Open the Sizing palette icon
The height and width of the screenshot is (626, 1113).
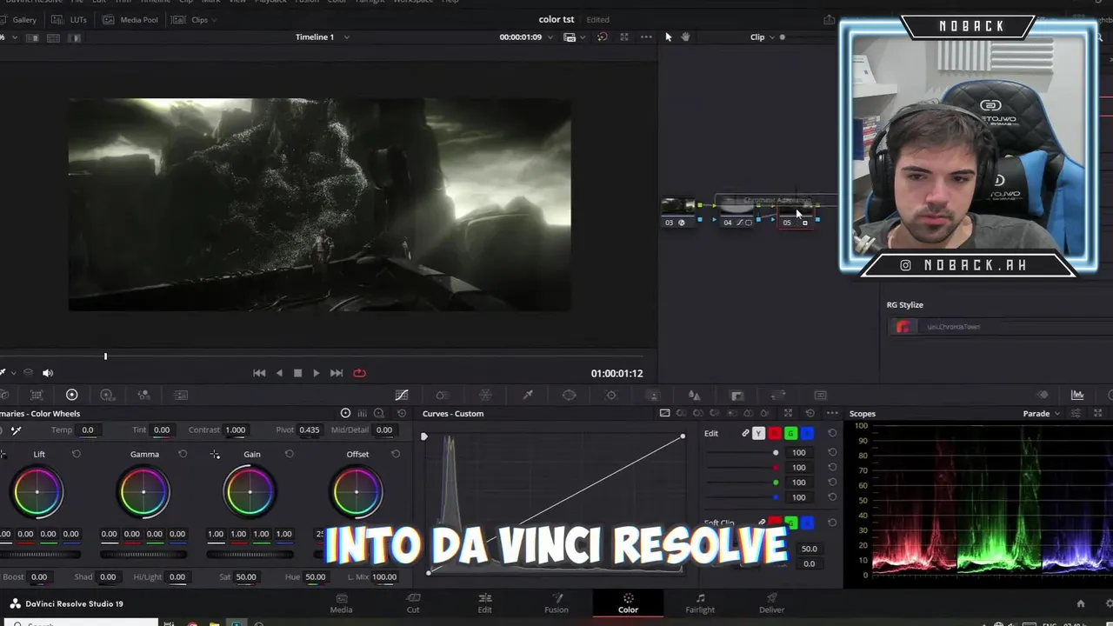tap(778, 395)
